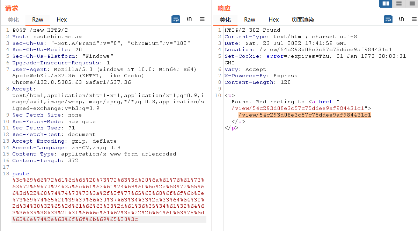Select the request 美化 tab
This screenshot has width=418, height=231.
tap(13, 19)
